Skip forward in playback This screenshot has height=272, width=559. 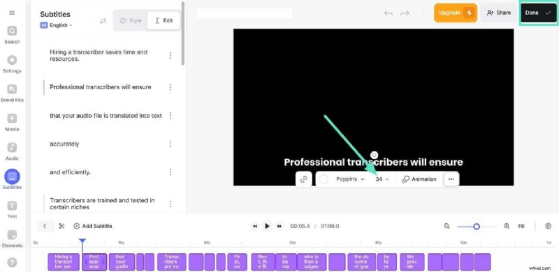click(279, 226)
